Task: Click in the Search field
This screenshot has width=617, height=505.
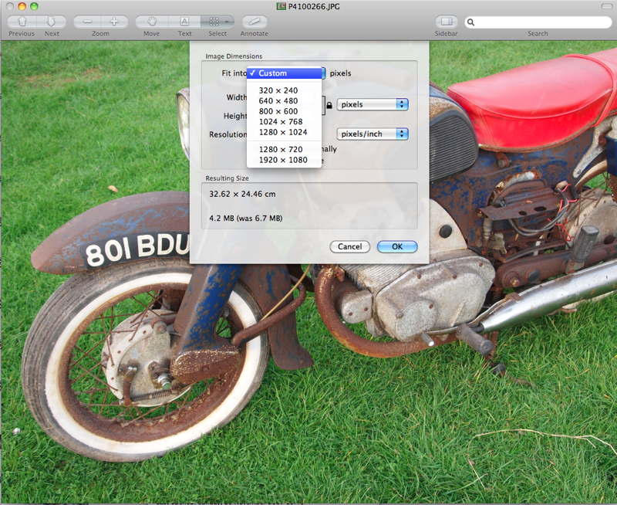Action: [540, 22]
